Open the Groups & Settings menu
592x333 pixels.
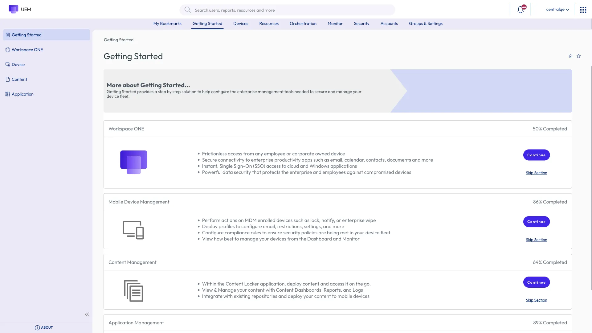(426, 23)
